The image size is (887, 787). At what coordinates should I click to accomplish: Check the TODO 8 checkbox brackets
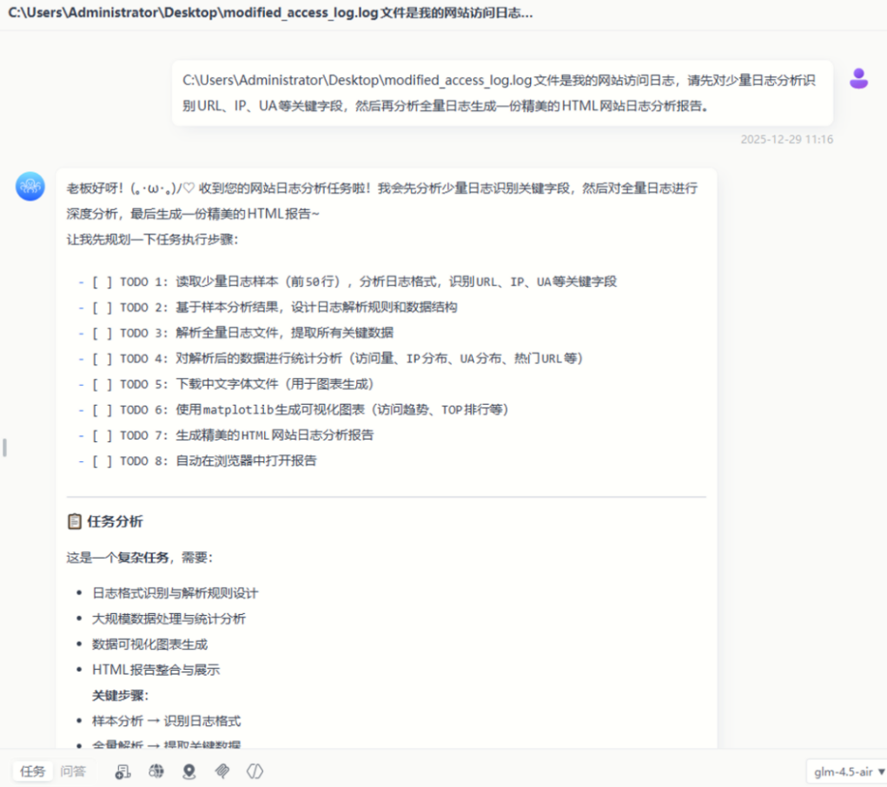[x=102, y=461]
